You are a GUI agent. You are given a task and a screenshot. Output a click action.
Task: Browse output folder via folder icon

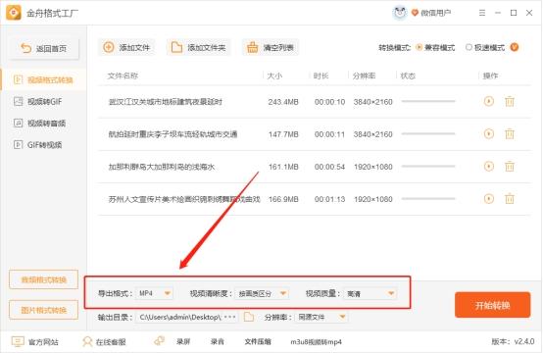tap(249, 317)
